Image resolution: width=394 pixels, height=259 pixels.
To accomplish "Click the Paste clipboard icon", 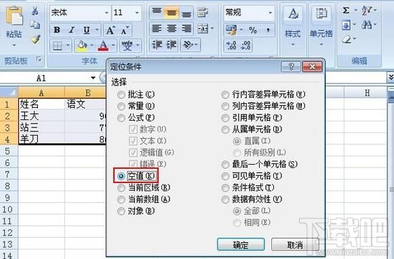I will coord(14,16).
